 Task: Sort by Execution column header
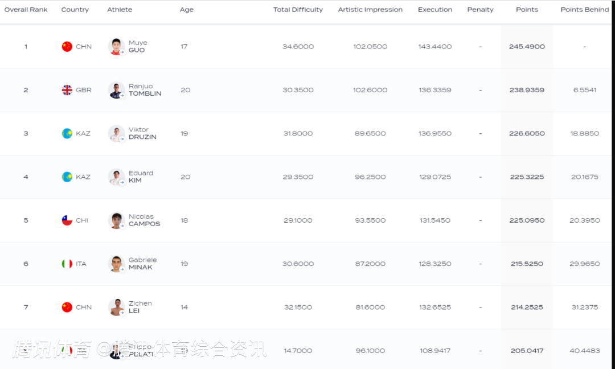click(435, 10)
